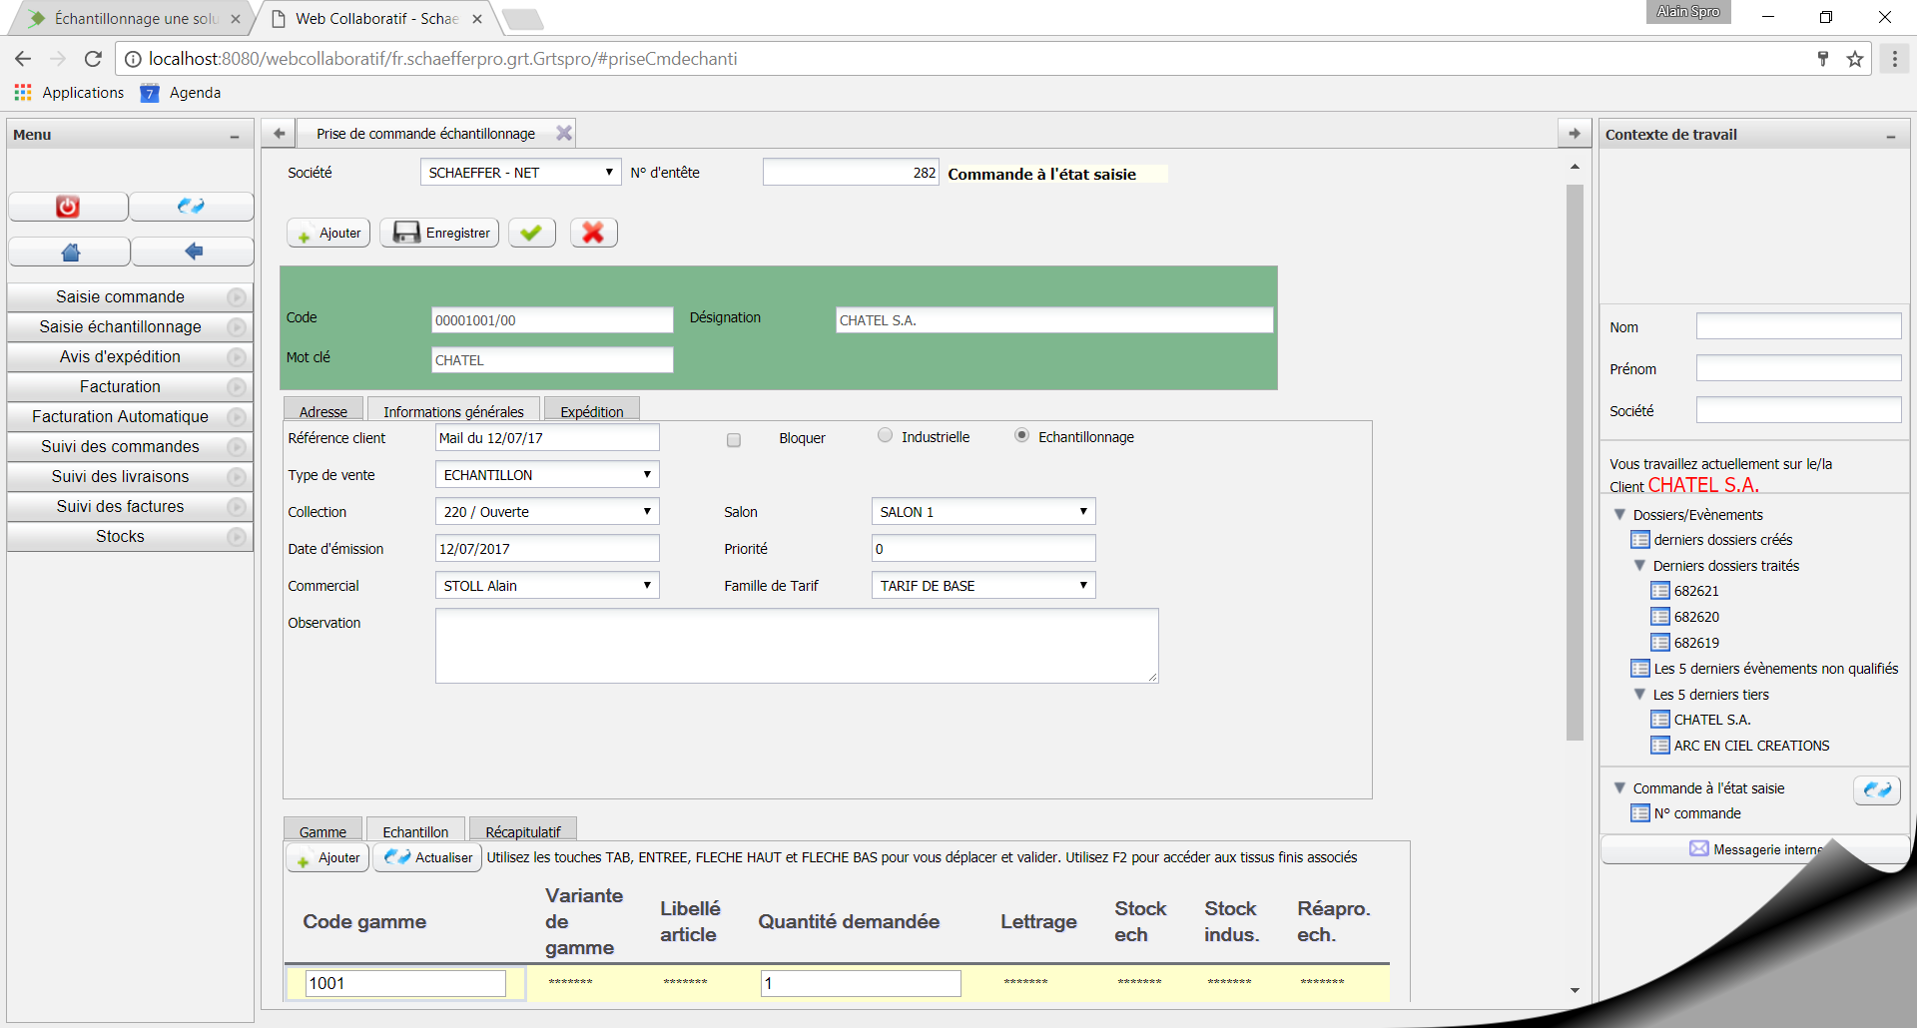Click the Ajouter button above the order form
The image size is (1917, 1028).
[327, 233]
